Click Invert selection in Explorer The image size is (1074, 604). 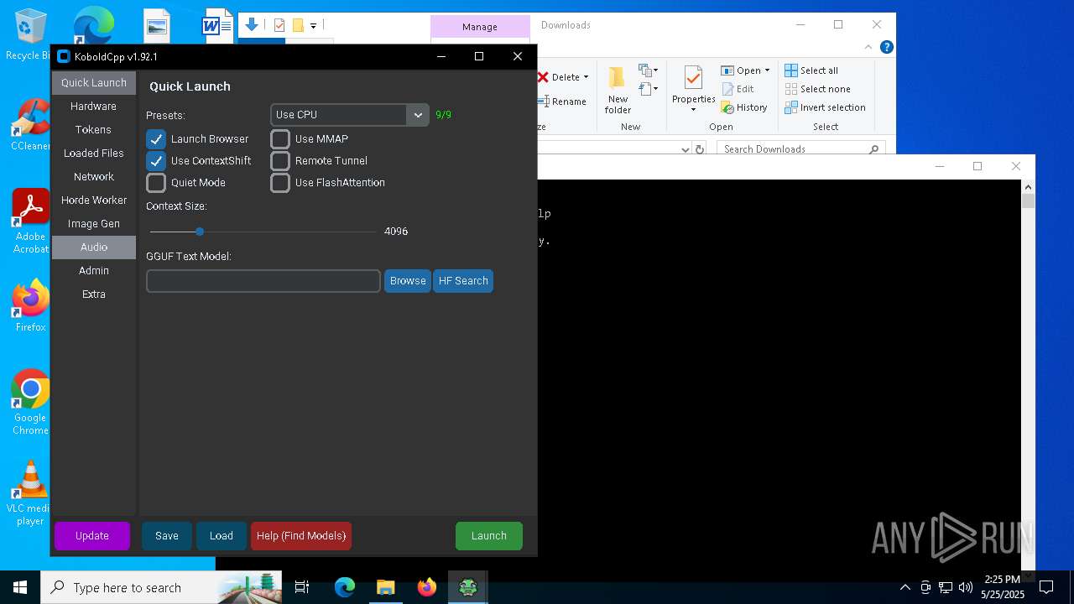825,107
